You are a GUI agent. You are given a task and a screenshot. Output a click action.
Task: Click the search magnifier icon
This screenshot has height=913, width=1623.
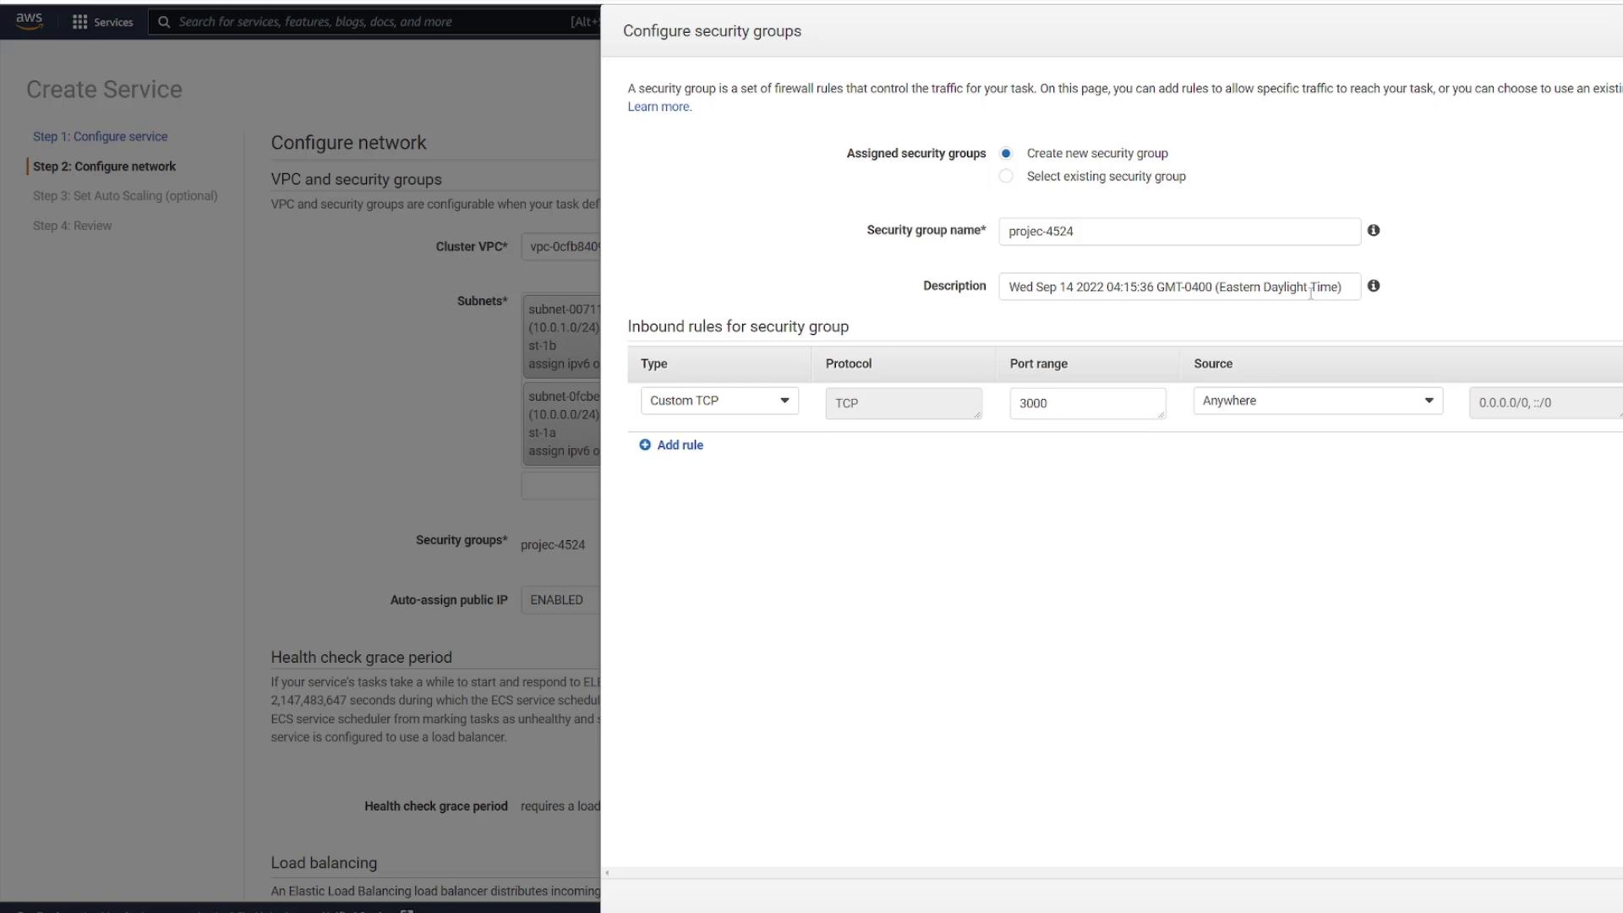pos(164,22)
